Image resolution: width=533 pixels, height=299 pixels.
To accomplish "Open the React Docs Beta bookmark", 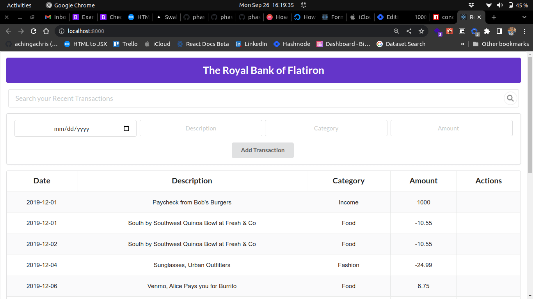I will (x=203, y=44).
